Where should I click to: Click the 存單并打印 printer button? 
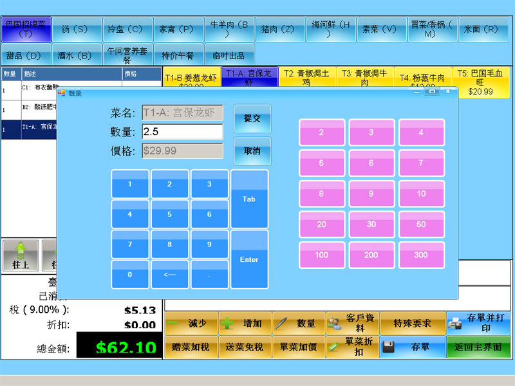point(478,323)
